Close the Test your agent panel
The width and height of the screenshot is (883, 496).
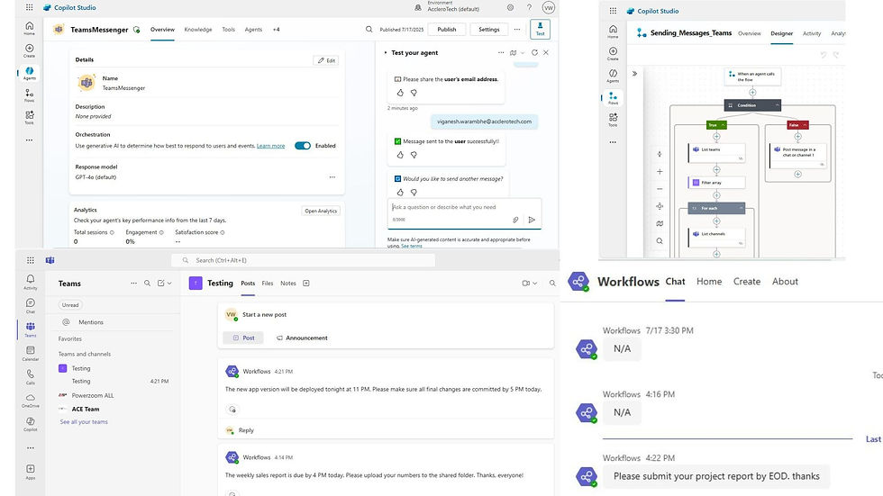click(x=546, y=52)
